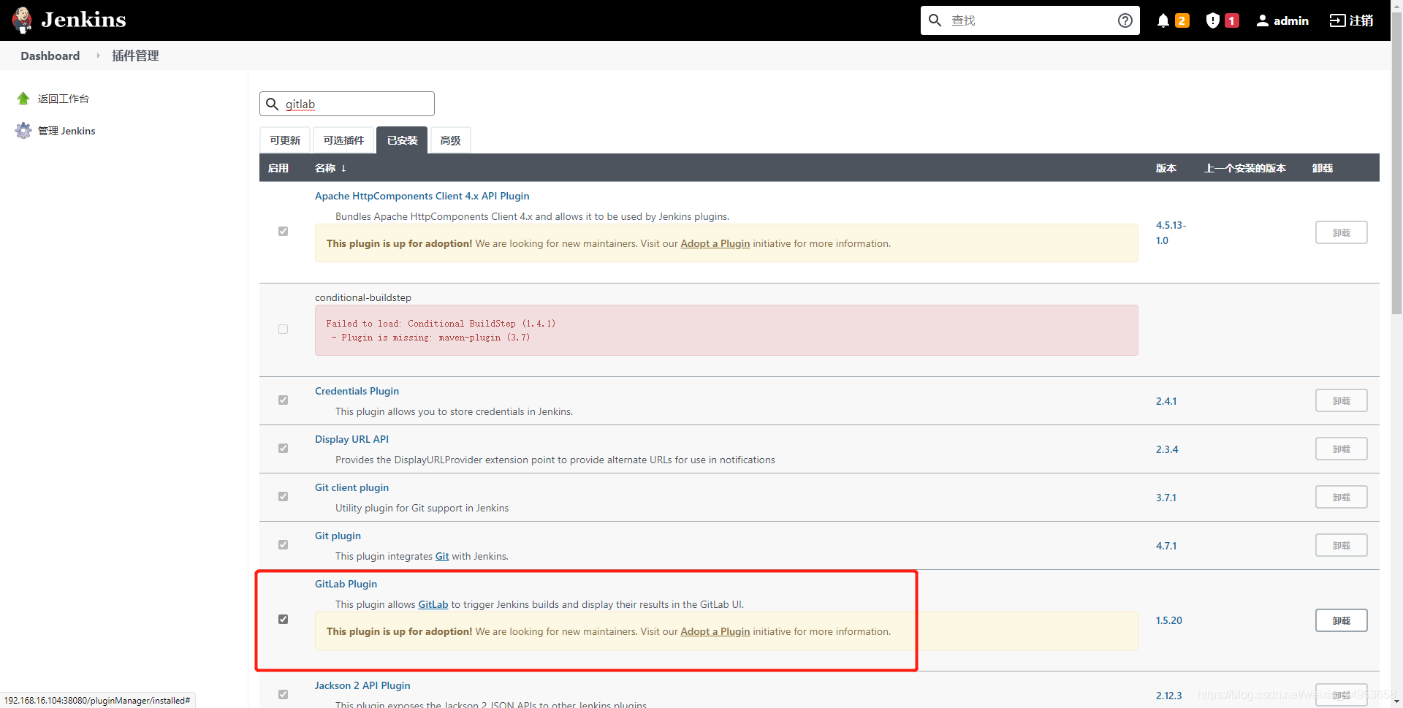Click the Jenkins title text in the header

tap(83, 20)
